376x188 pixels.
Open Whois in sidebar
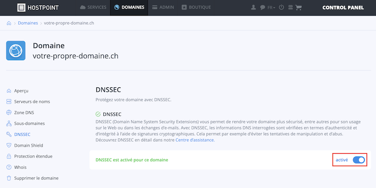20,167
